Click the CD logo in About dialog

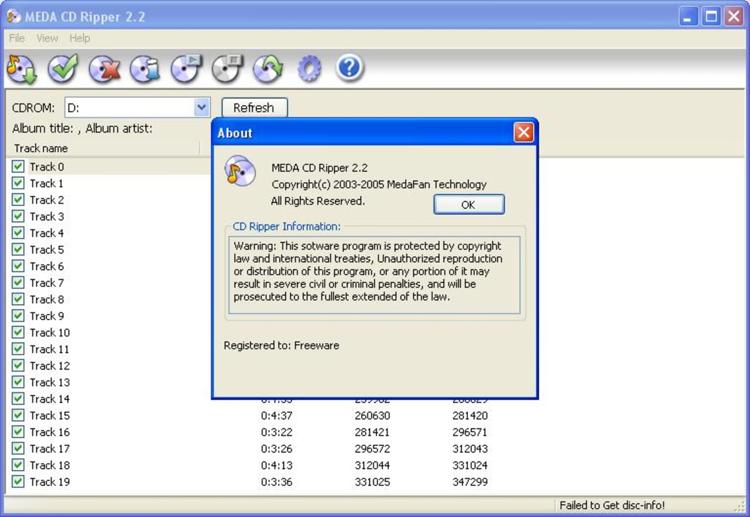(240, 171)
